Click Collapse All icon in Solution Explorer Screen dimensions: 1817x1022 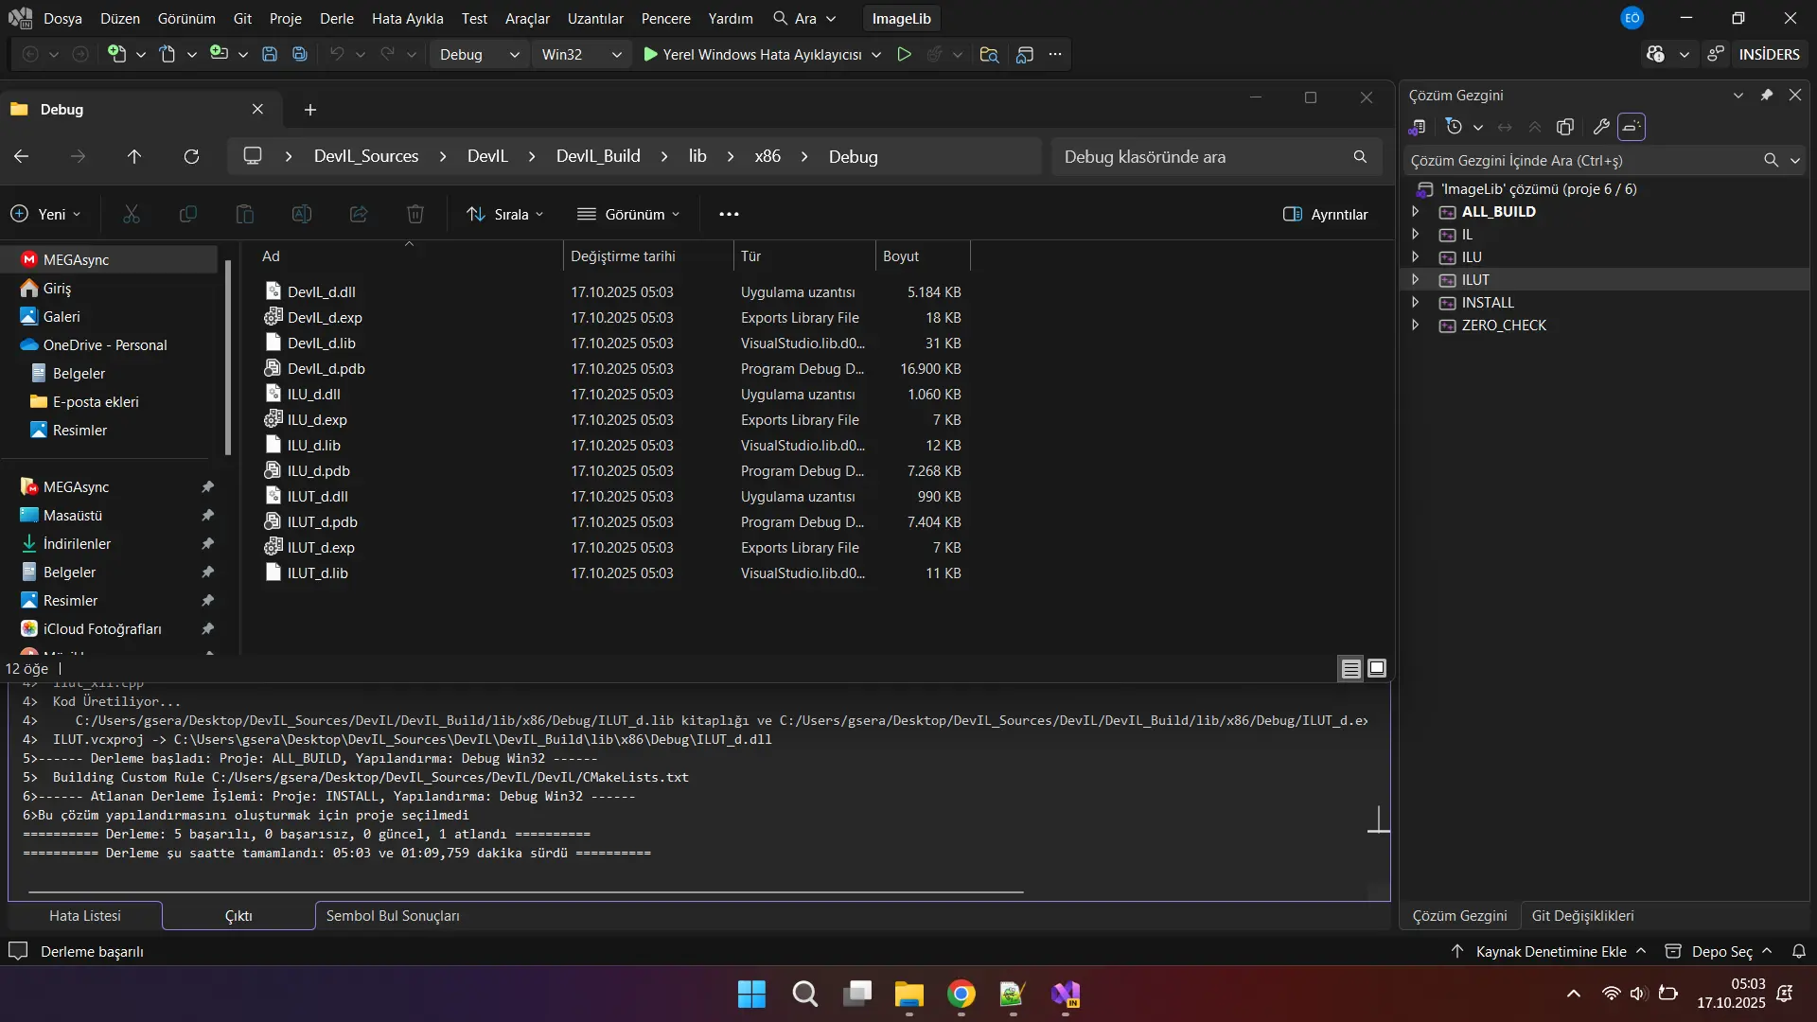point(1535,127)
